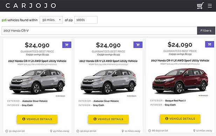Click the text 45 miles away
The width and height of the screenshot is (216, 136).
[61, 131]
